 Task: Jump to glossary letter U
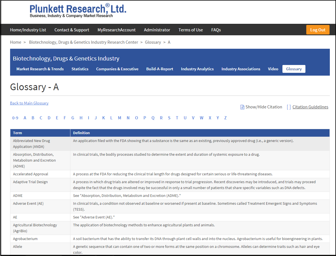(185, 118)
